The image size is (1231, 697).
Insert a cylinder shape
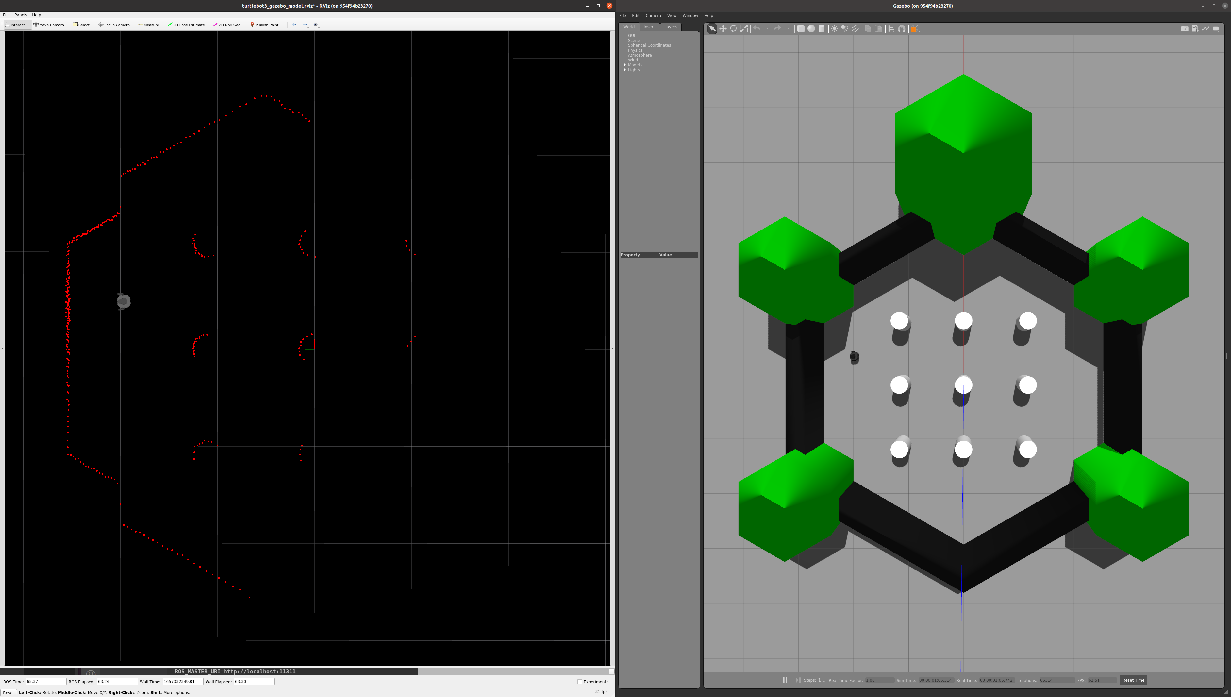[x=822, y=29]
